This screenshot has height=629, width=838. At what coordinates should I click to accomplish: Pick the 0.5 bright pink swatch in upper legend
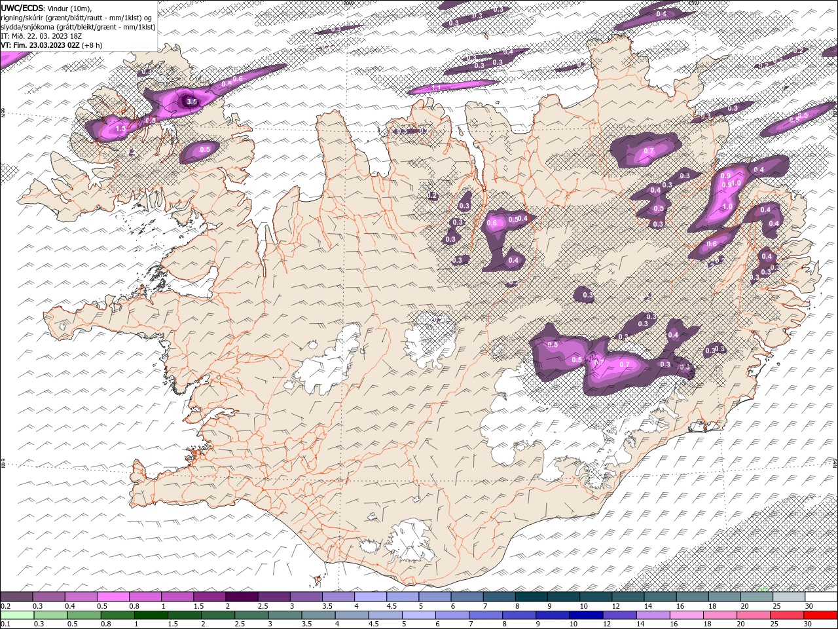[x=113, y=597]
